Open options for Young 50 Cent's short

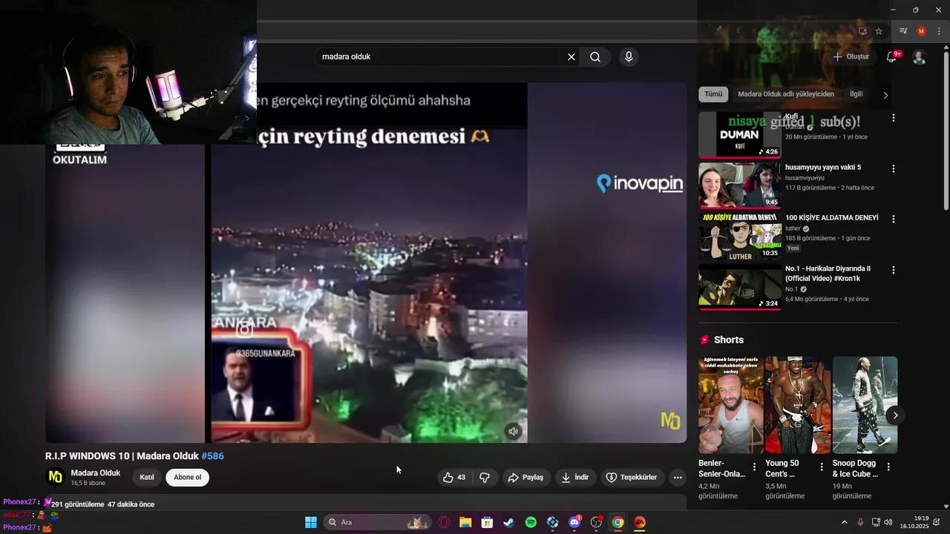tap(822, 467)
